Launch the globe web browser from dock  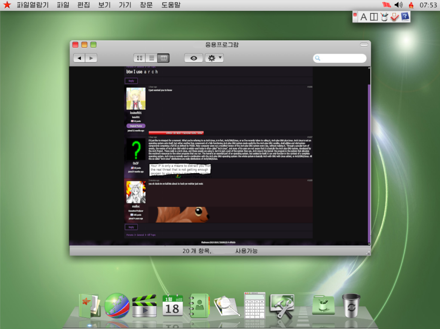(117, 306)
